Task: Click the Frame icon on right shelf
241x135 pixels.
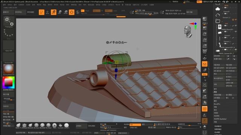Action: [x=204, y=85]
